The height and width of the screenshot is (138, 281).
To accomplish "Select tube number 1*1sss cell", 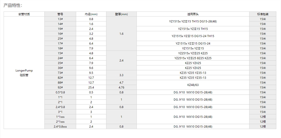I will 60,116.
